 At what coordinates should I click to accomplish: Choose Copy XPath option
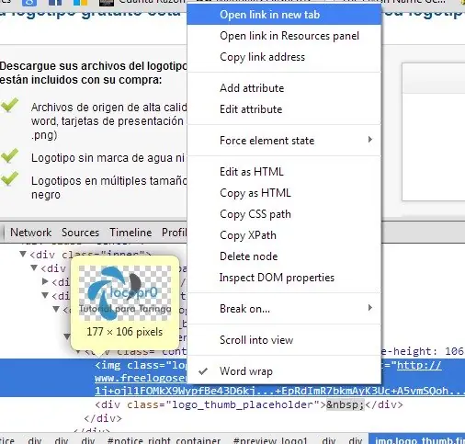pos(284,235)
